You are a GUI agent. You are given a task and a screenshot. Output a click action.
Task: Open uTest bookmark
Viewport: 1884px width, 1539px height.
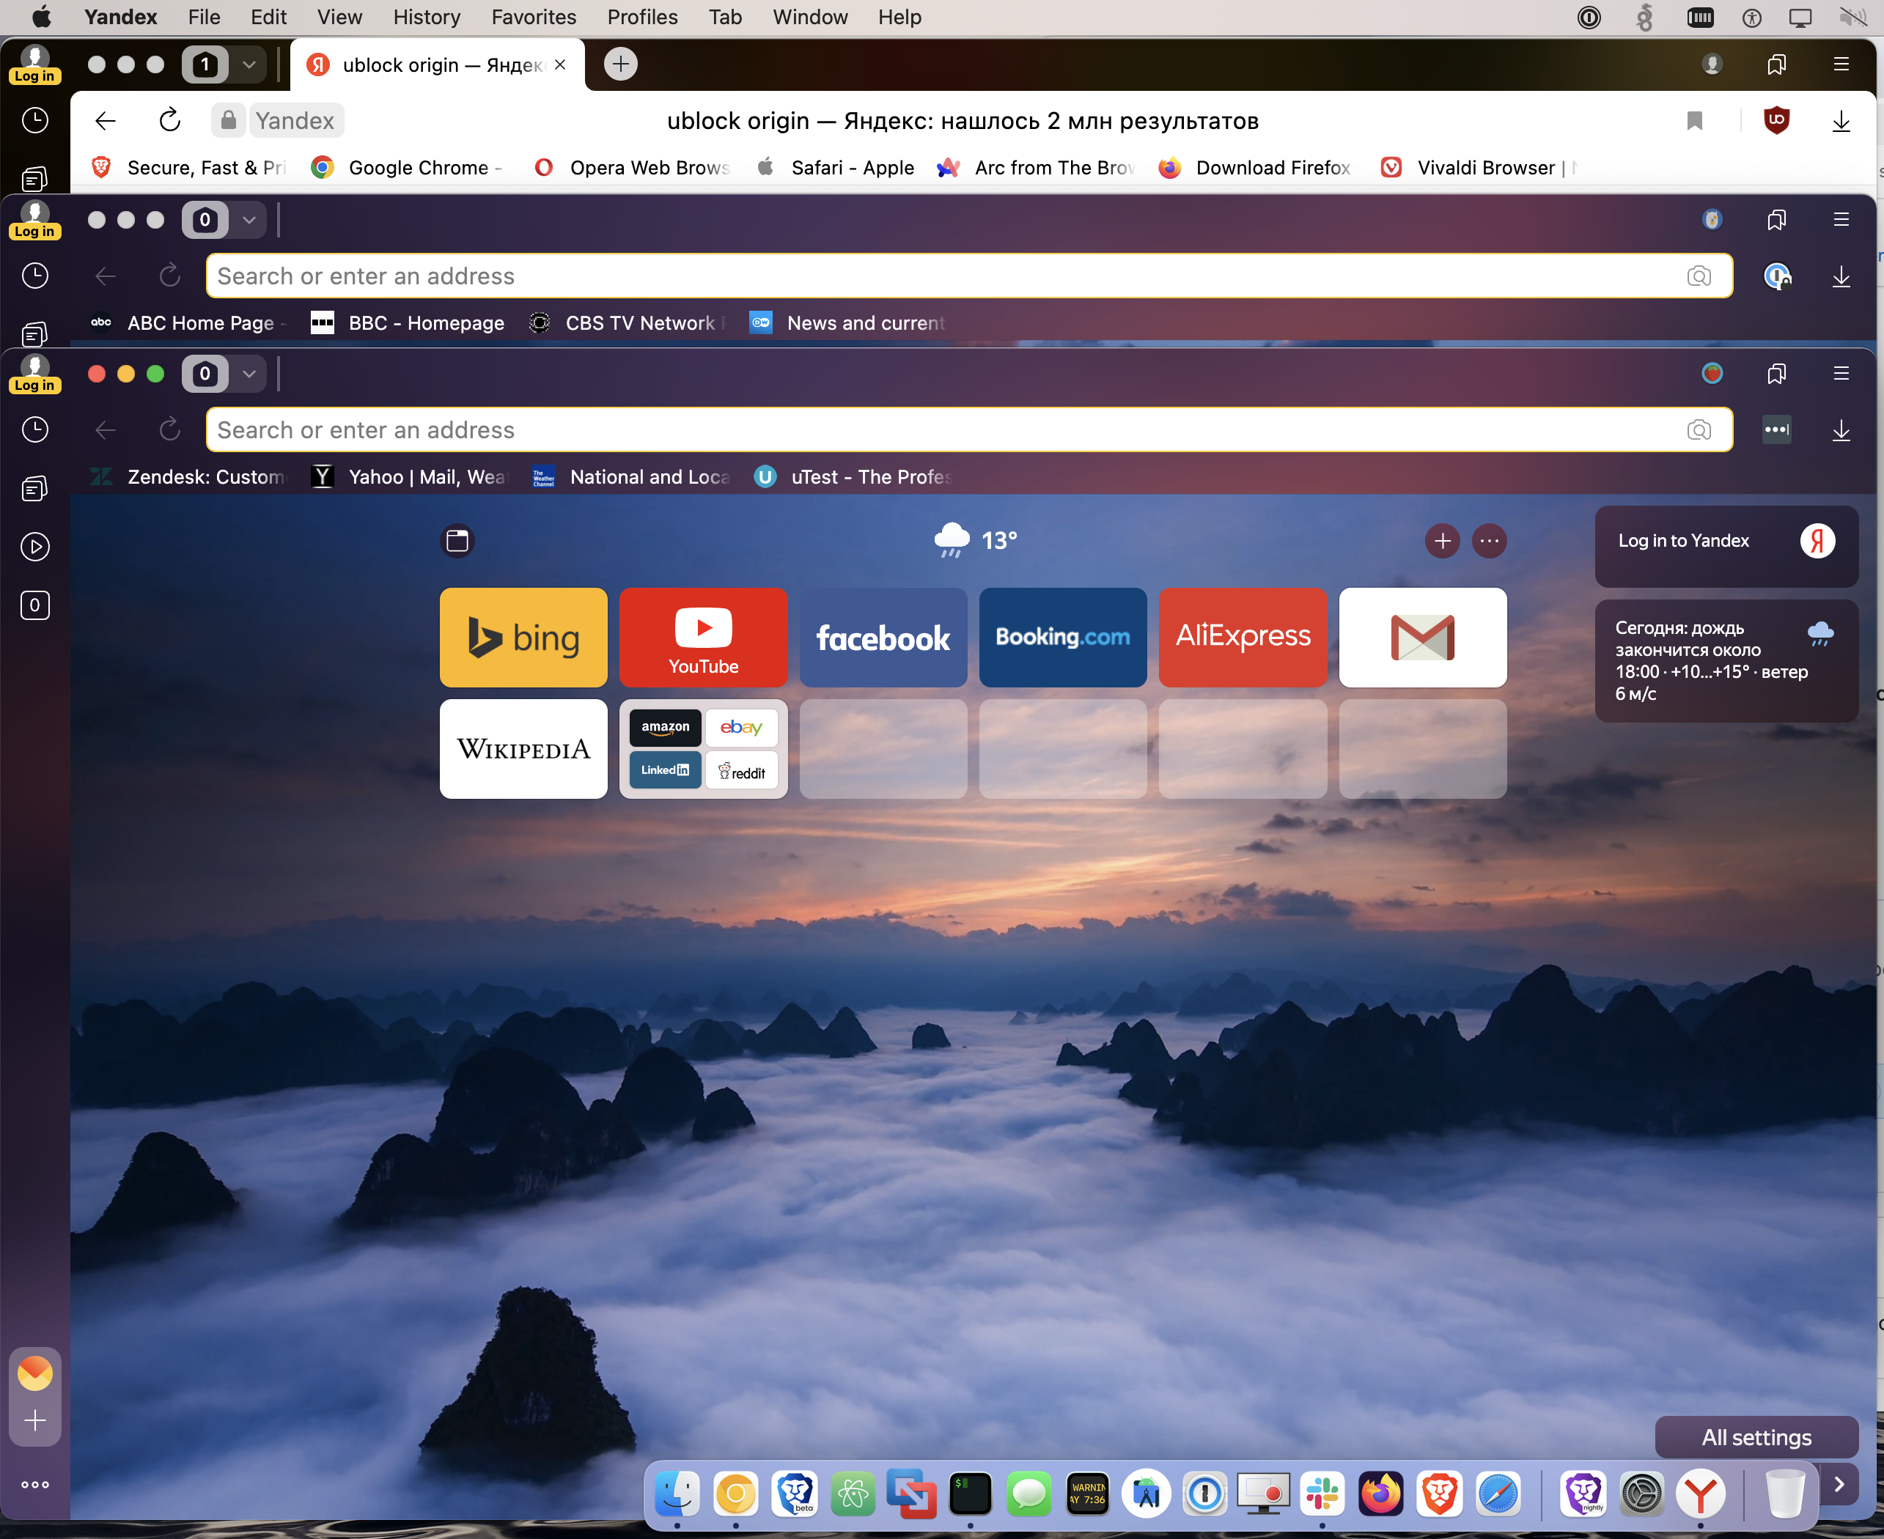[853, 477]
